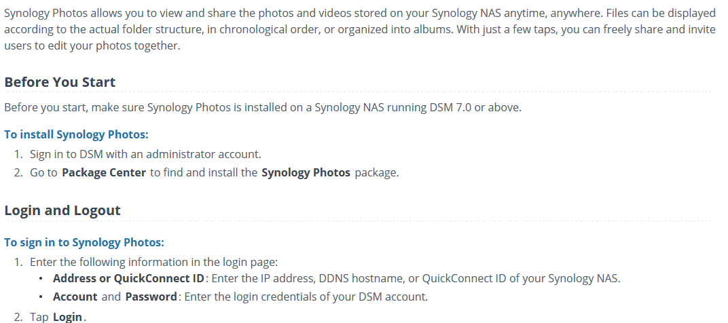Click the "To sign in to Synology Photos:" subheading
Image resolution: width=728 pixels, height=323 pixels.
click(x=84, y=242)
